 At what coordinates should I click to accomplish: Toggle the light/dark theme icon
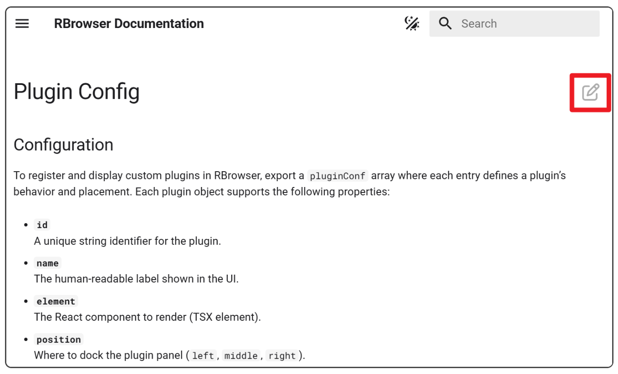(412, 23)
